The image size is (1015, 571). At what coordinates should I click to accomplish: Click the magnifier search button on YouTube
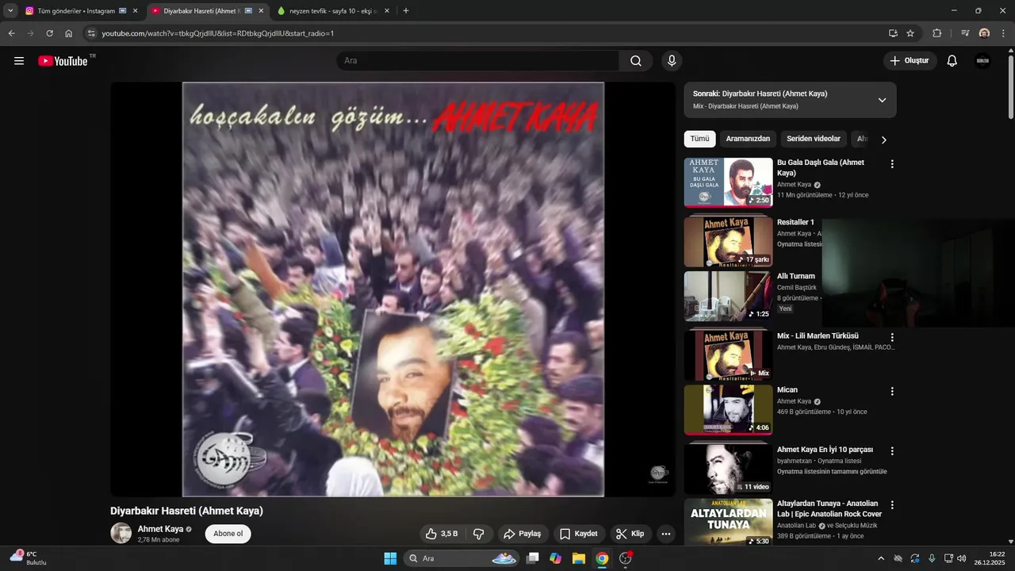(636, 61)
